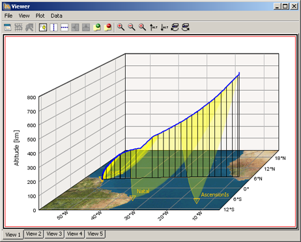Screen dimensions: 301x242
Task: Minimize the Viewer window
Action: 277,7
